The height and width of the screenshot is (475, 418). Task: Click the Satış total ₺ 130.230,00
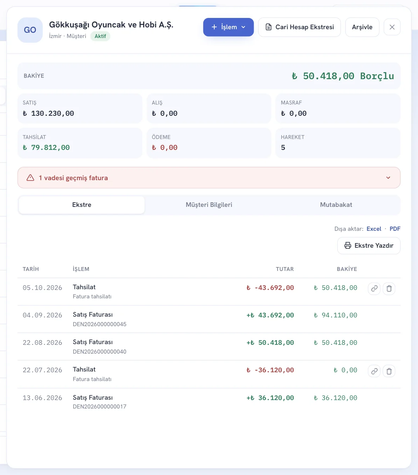(48, 113)
